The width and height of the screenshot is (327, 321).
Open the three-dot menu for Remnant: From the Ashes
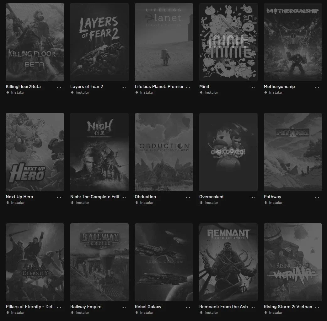253,307
